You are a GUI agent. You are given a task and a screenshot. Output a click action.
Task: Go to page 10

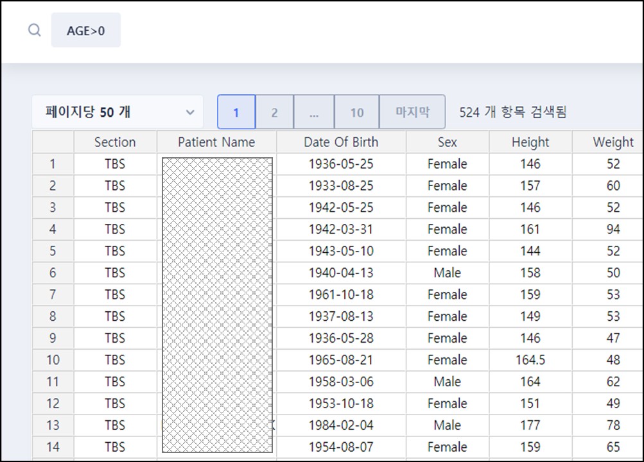(357, 112)
